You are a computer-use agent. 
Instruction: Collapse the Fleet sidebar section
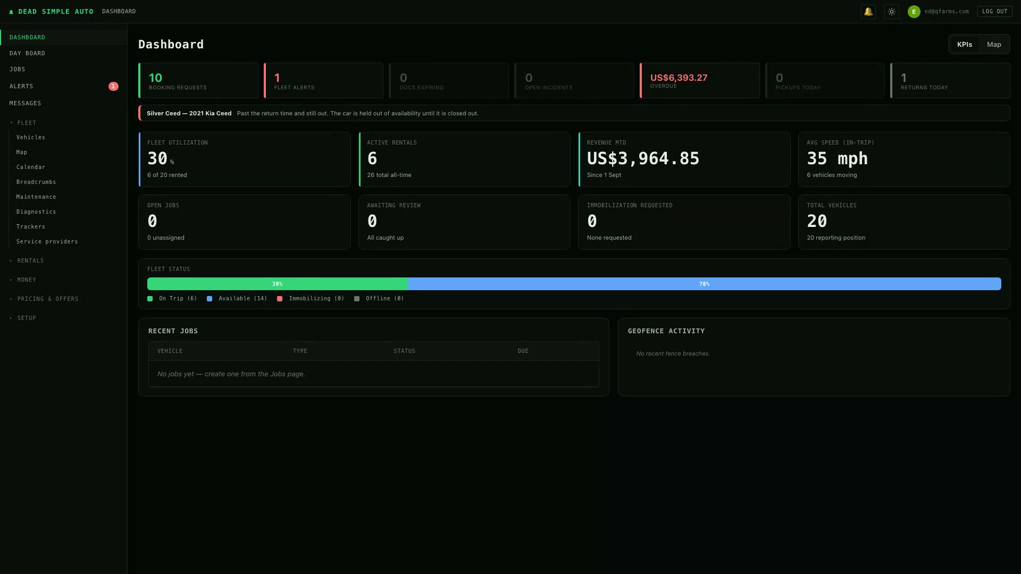pyautogui.click(x=23, y=123)
